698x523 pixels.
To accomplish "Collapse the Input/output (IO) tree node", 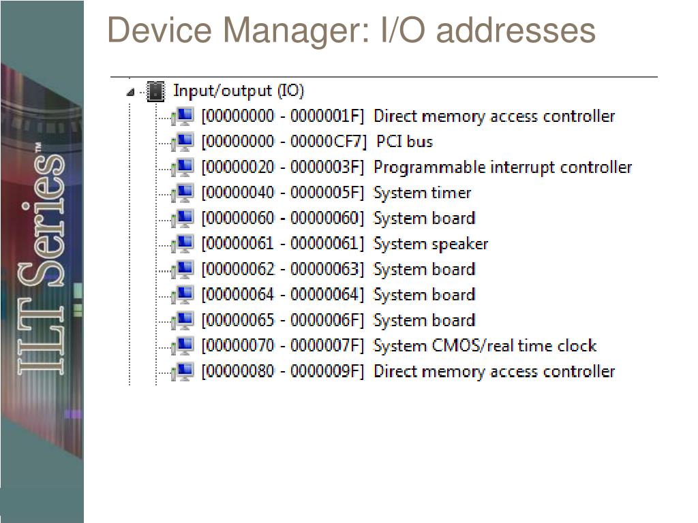I will [130, 93].
